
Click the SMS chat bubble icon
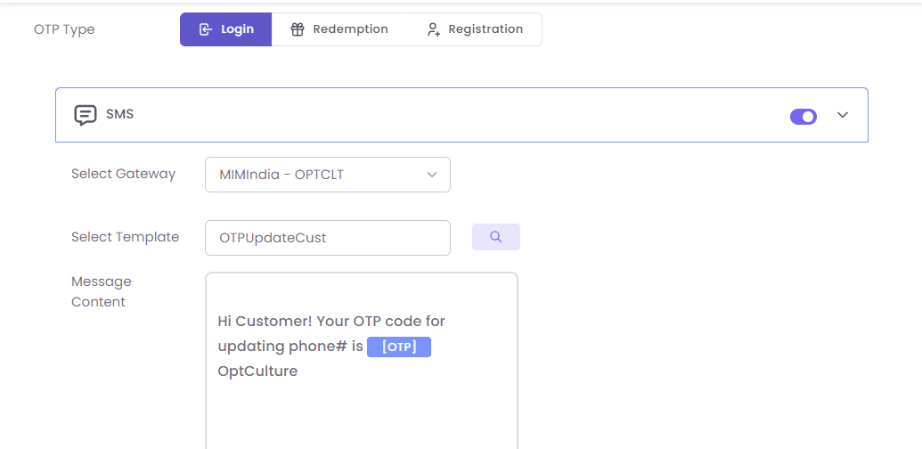pyautogui.click(x=86, y=115)
